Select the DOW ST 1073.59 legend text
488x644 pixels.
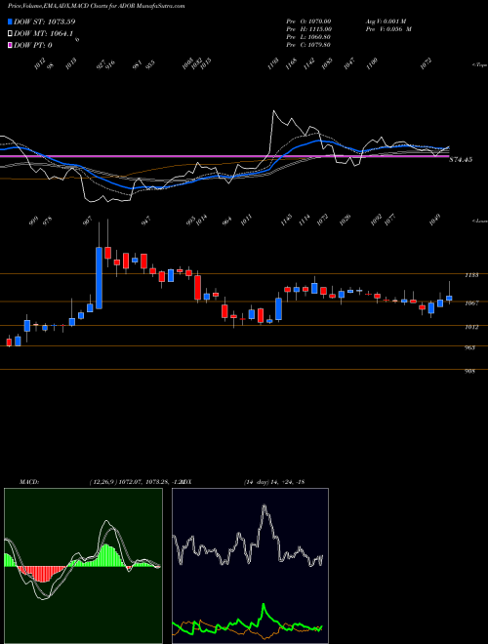(44, 21)
